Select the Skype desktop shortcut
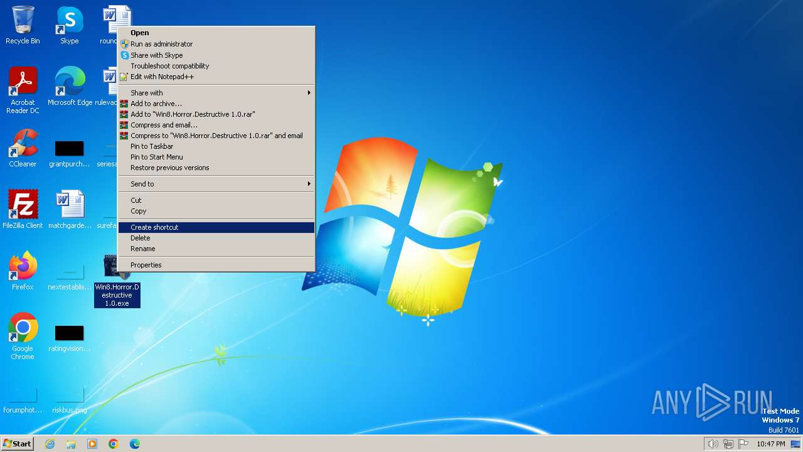 [69, 25]
